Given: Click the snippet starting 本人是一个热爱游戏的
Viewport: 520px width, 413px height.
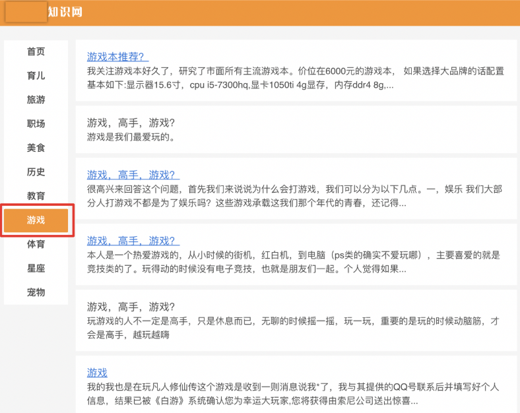Looking at the screenshot, I should tap(294, 255).
